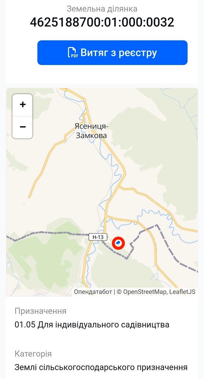Image resolution: width=204 pixels, height=379 pixels.
Task: Select 01.05 Для індивідуального садівництва text
Action: (x=92, y=325)
